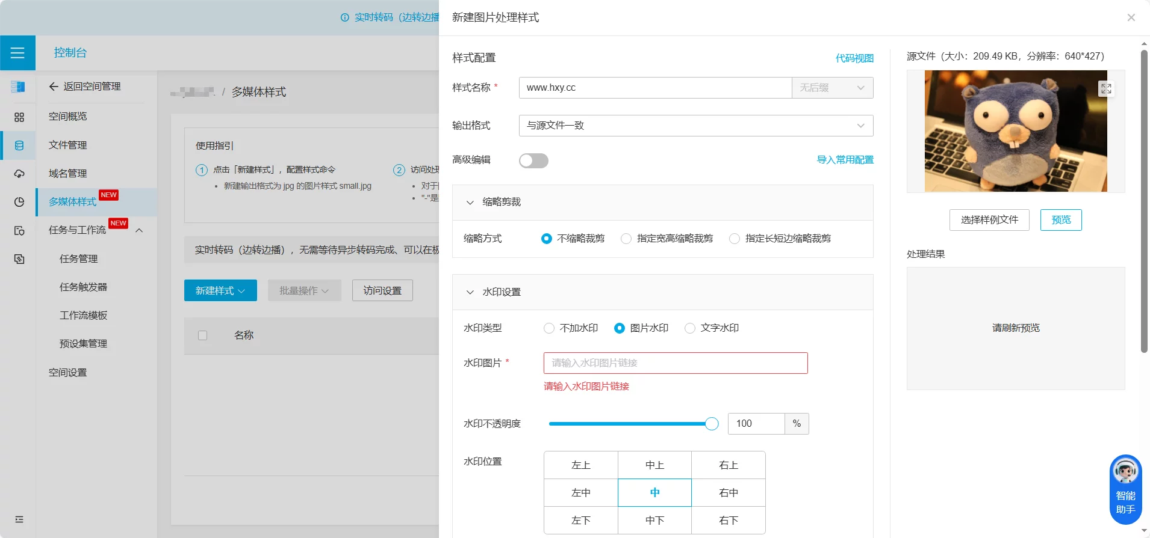Viewport: 1150px width, 538px height.
Task: Click the 水印不透明度 slider handle
Action: [712, 424]
